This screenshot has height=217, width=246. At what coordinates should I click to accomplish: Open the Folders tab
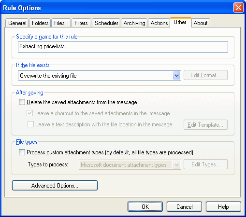pyautogui.click(x=40, y=23)
